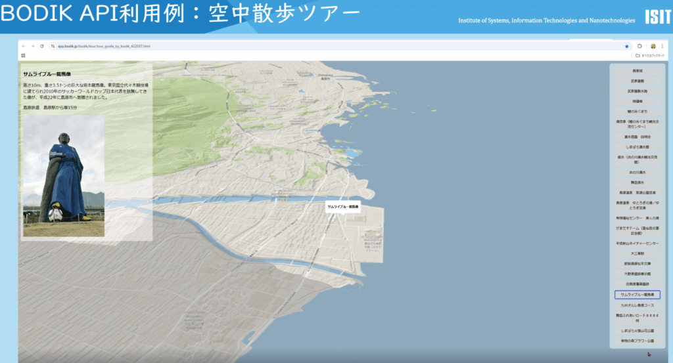Image resolution: width=673 pixels, height=363 pixels.
Task: Select 湧水庭園 四明荘 button
Action: click(x=638, y=137)
